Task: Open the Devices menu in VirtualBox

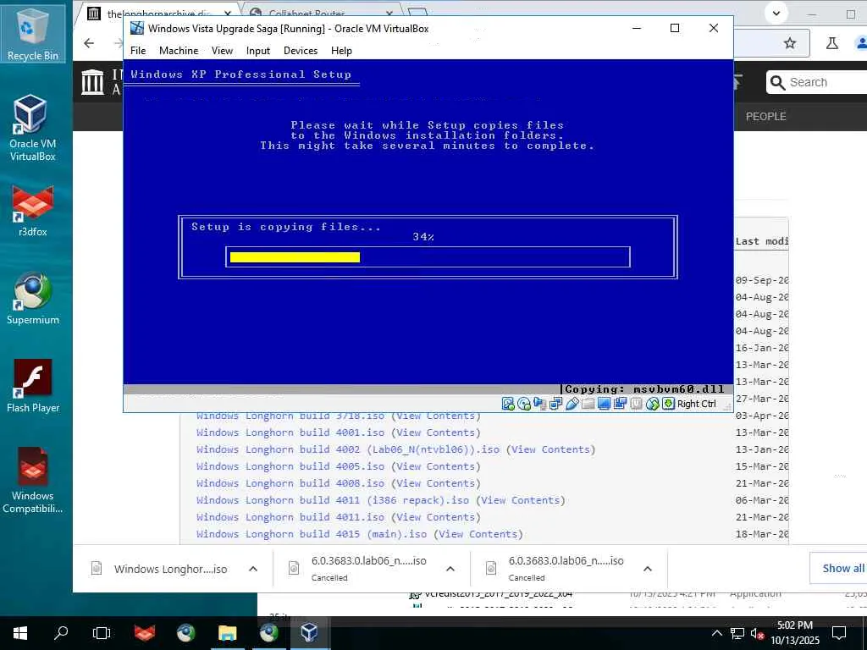Action: 301,50
